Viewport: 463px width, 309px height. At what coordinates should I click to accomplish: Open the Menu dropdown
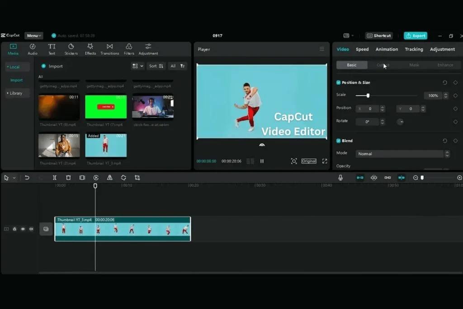click(33, 35)
